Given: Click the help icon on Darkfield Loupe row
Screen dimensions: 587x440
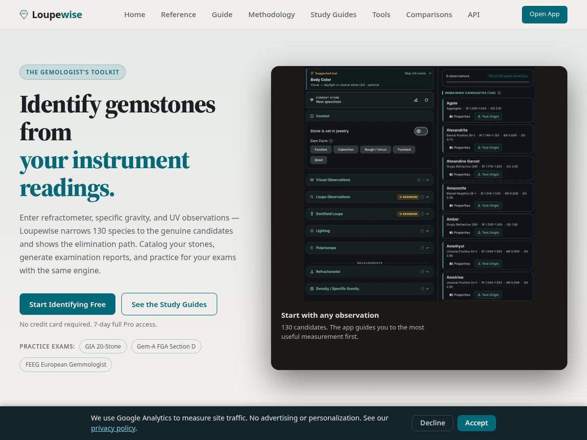Looking at the screenshot, I should click(422, 214).
